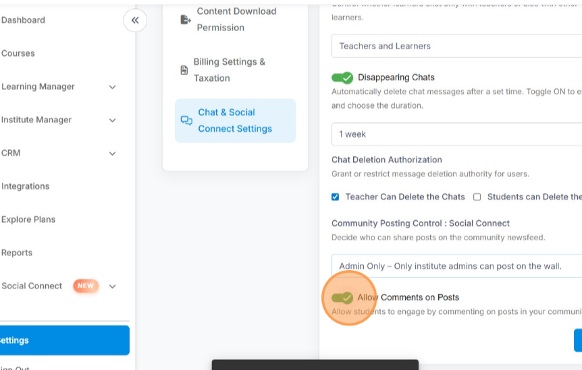Click the Chat & Social Connect chat icon

coord(186,121)
